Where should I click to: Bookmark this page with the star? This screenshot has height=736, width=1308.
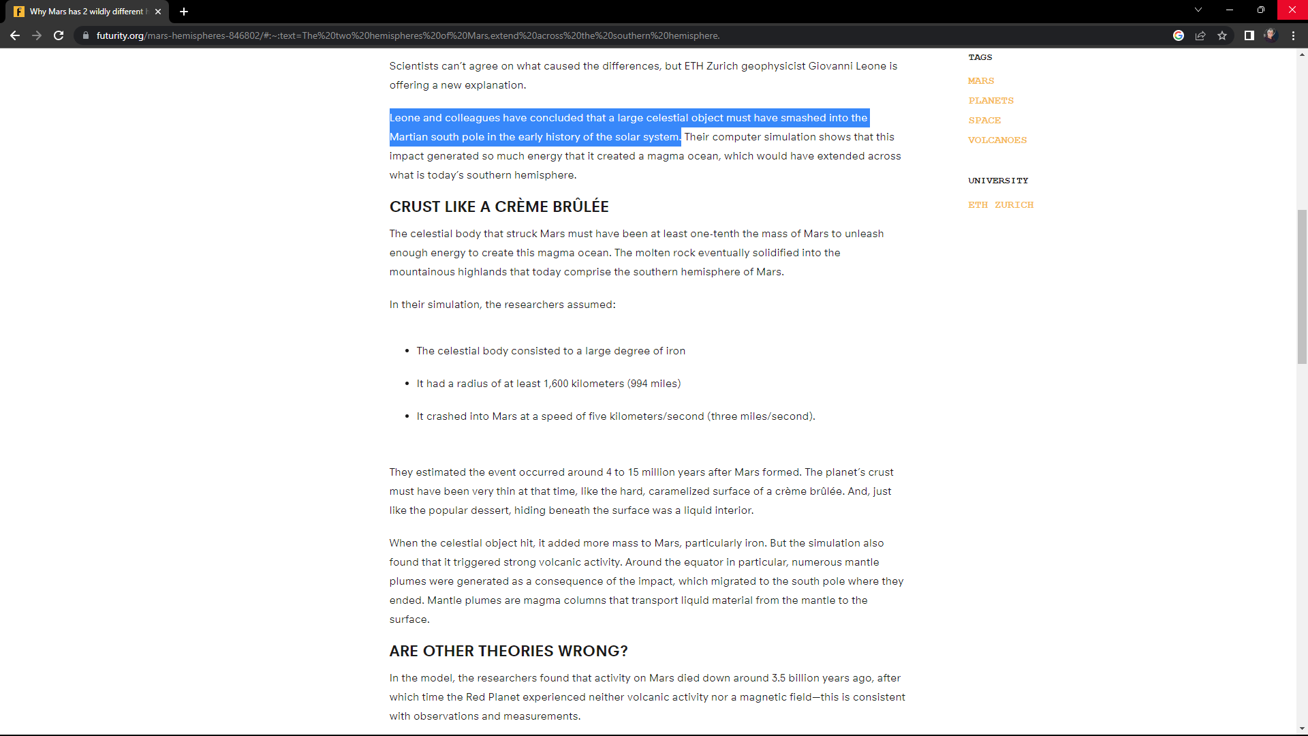(1222, 35)
